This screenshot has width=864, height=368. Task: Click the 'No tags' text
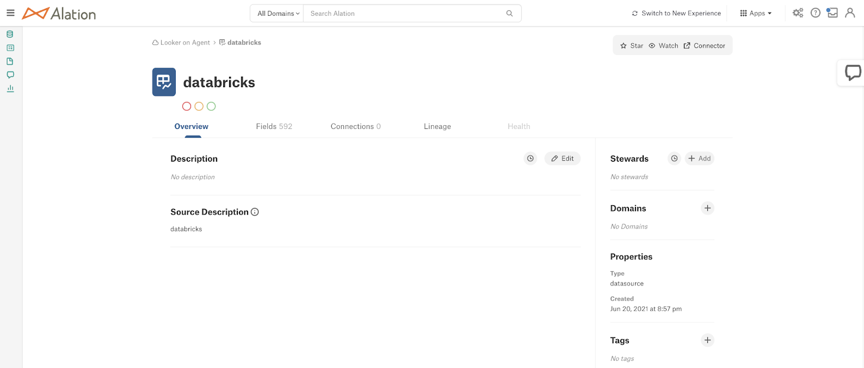click(x=622, y=359)
